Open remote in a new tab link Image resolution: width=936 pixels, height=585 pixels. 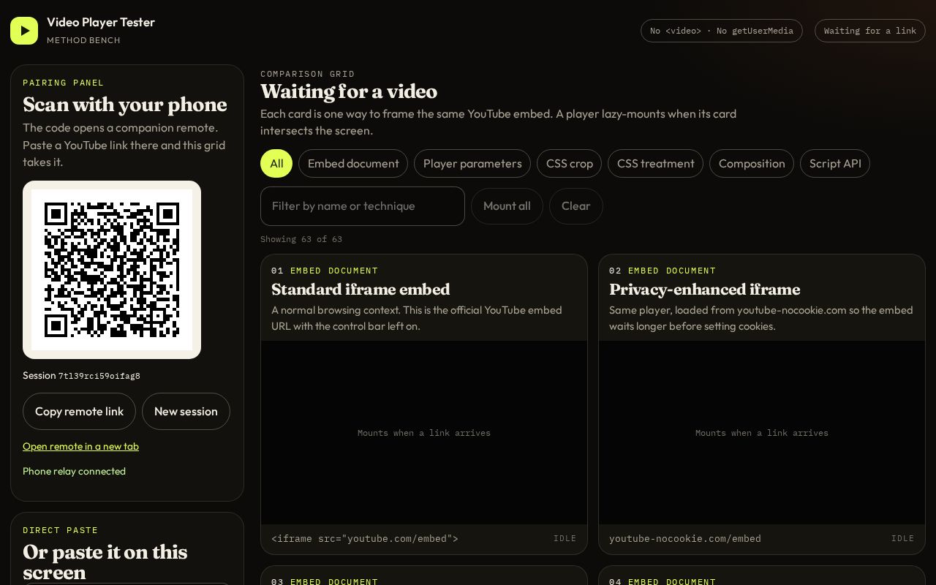[80, 447]
